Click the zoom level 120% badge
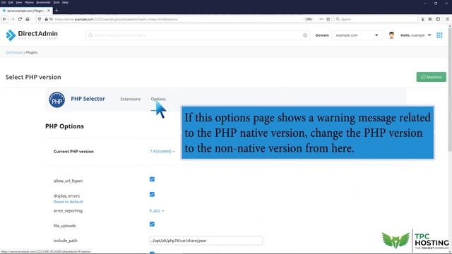The image size is (452, 254). [x=309, y=19]
